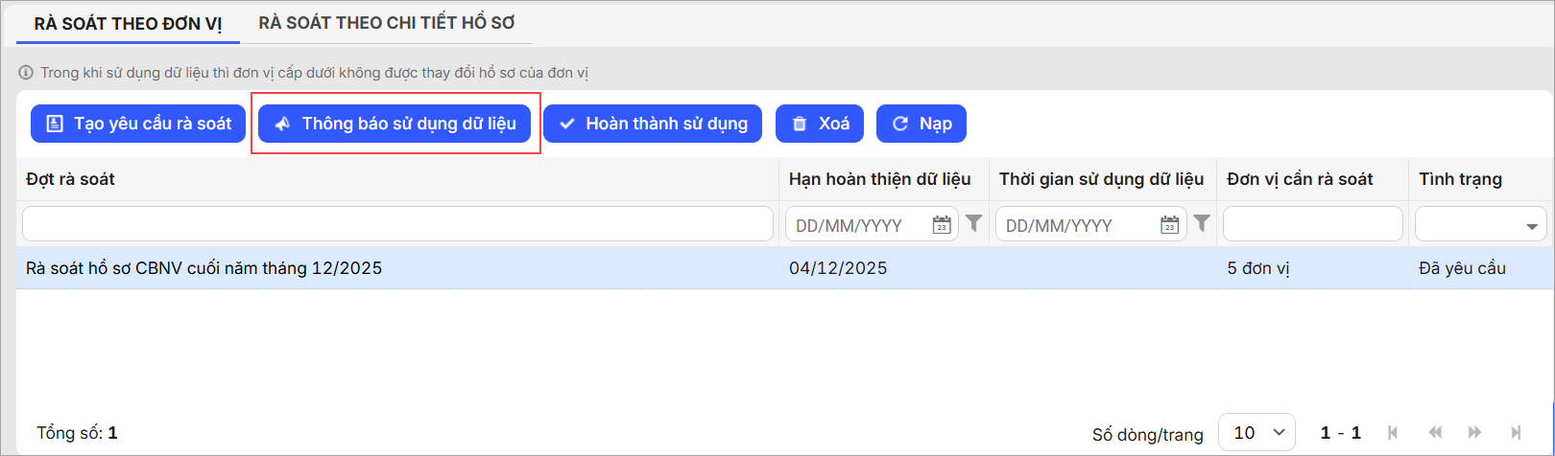
Task: Click the info icon beside the data usage notice
Action: 26,73
